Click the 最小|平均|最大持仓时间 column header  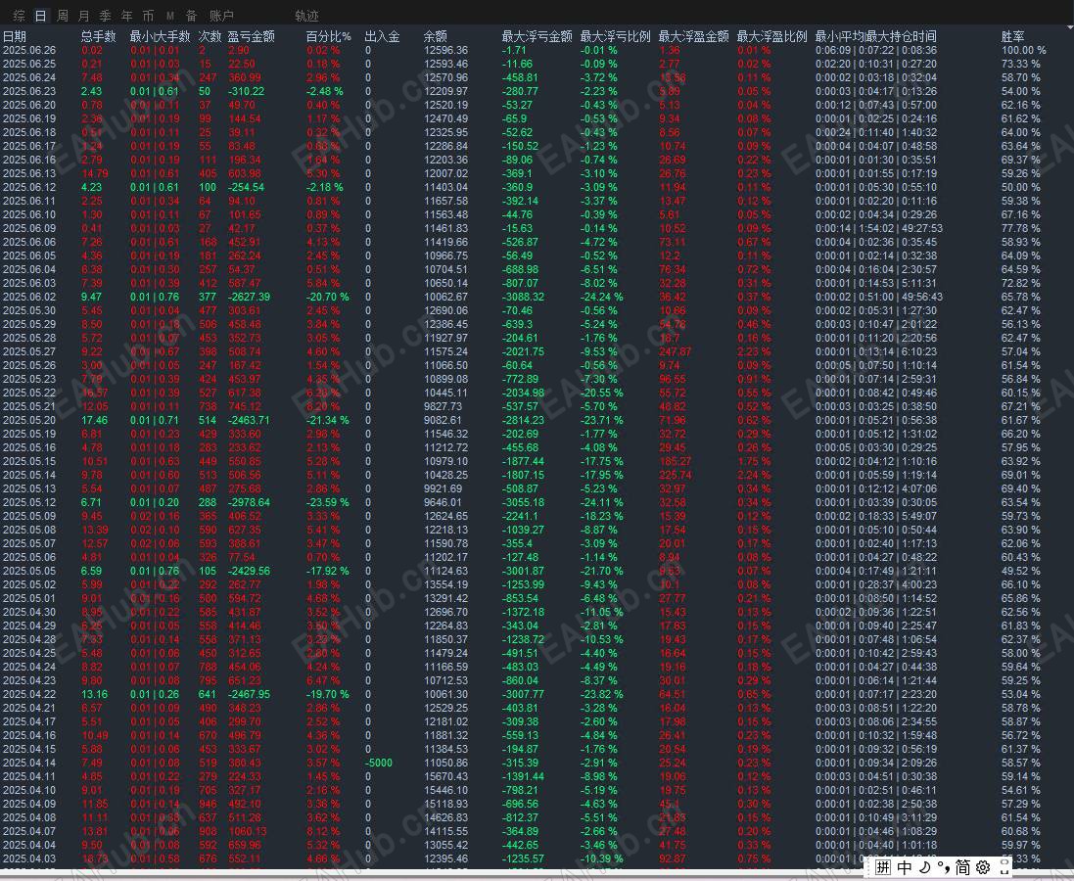tap(875, 36)
